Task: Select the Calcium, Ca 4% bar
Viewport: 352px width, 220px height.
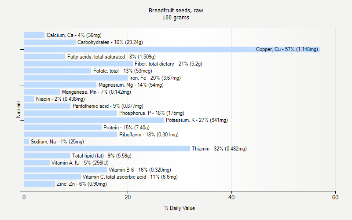Action: (x=34, y=35)
